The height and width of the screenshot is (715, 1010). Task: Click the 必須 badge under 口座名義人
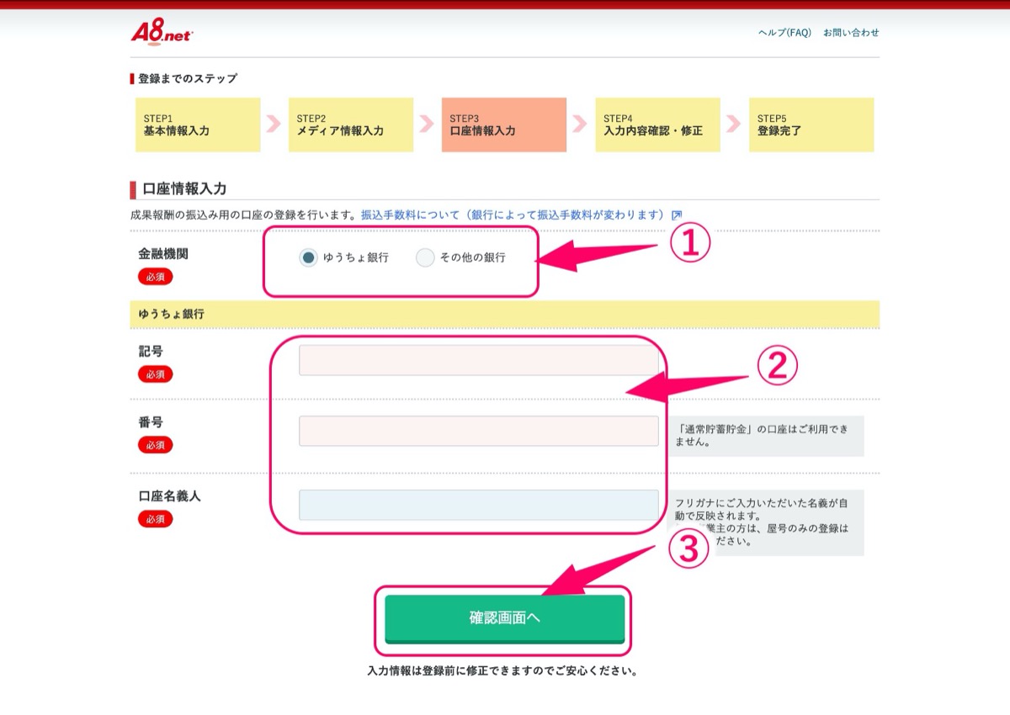156,519
